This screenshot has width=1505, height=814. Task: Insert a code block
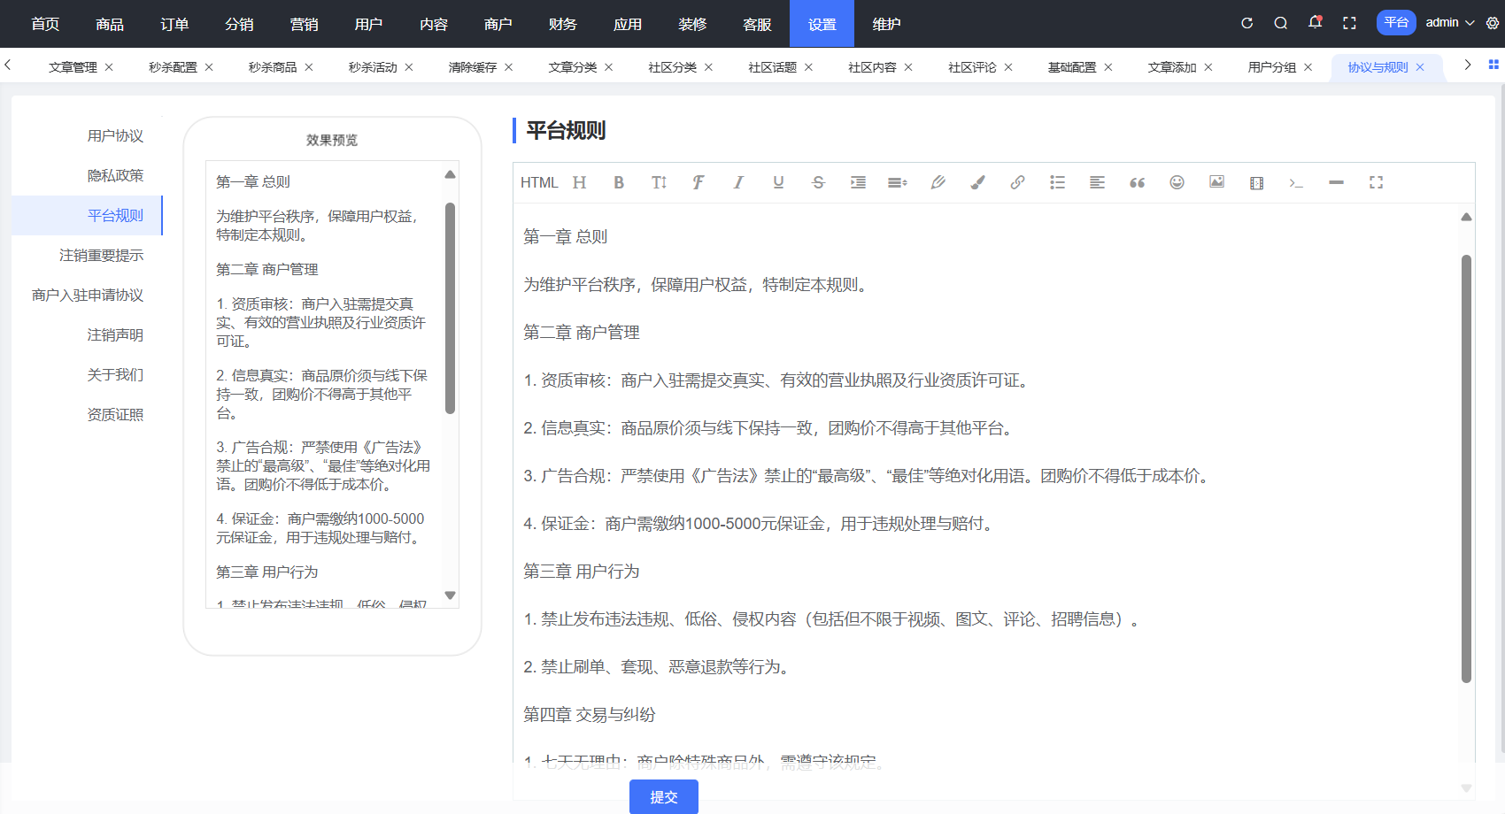[1296, 182]
